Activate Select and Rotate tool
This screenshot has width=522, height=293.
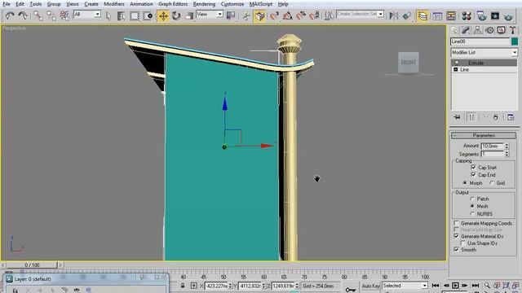pos(176,15)
